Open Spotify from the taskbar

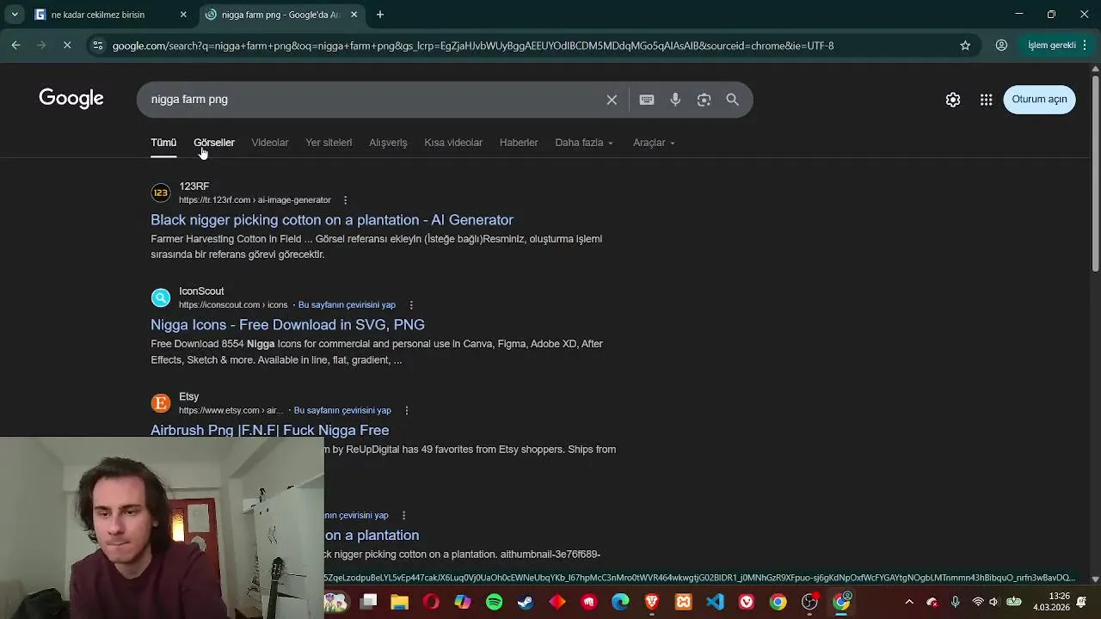click(494, 602)
